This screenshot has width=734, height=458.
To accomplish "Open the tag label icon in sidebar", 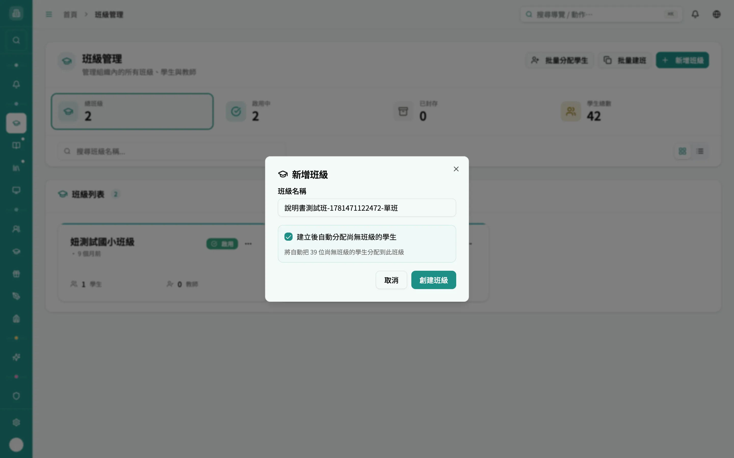I will tap(16, 296).
